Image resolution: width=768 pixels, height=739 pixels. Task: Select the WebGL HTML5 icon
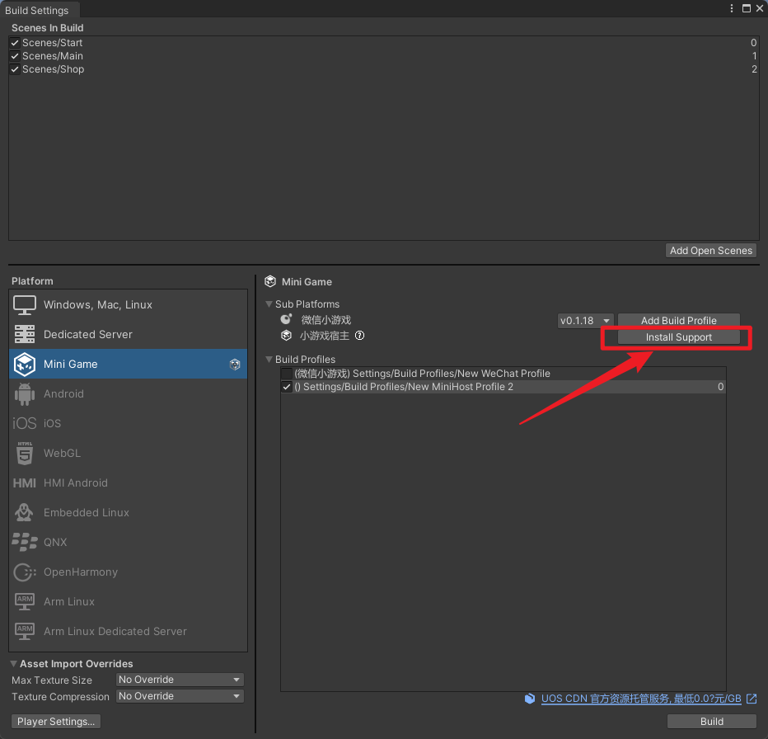tap(25, 454)
